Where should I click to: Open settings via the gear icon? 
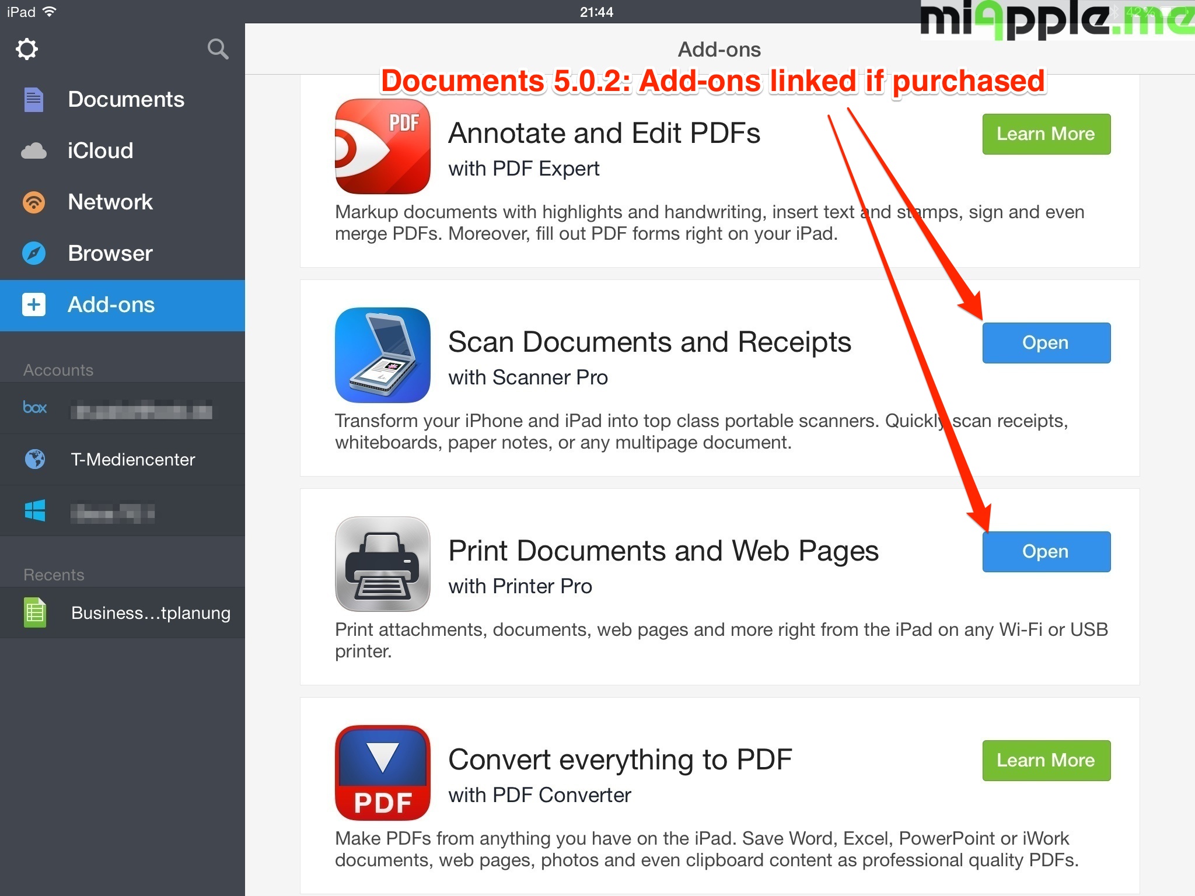[x=27, y=49]
